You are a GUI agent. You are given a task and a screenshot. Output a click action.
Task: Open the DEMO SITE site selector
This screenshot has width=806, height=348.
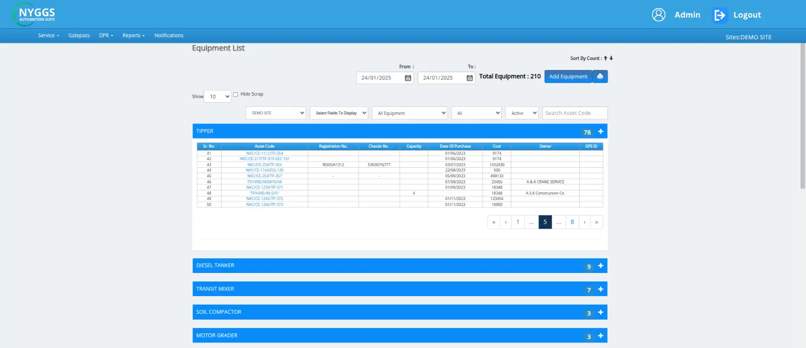[x=276, y=113]
